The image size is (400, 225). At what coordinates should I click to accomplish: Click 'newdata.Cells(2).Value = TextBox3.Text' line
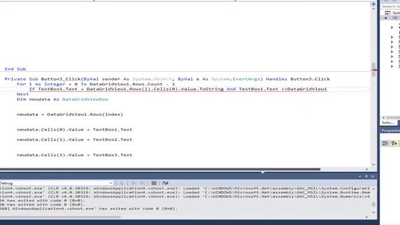[x=74, y=155]
